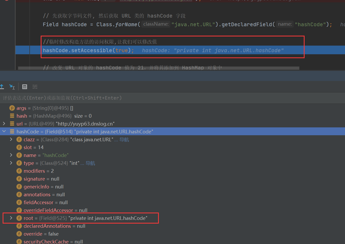Click the field icon beside slot
This screenshot has height=244, width=345.
click(19, 147)
